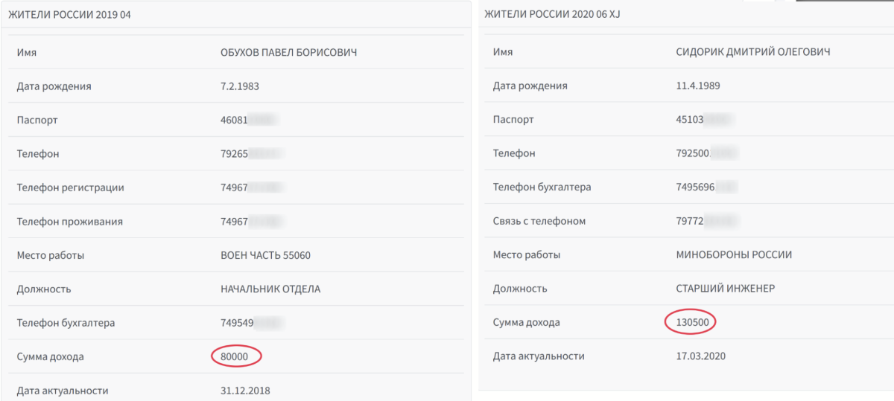Click the Паспорт label in 2019 04 panel
This screenshot has height=401, width=894.
(37, 120)
